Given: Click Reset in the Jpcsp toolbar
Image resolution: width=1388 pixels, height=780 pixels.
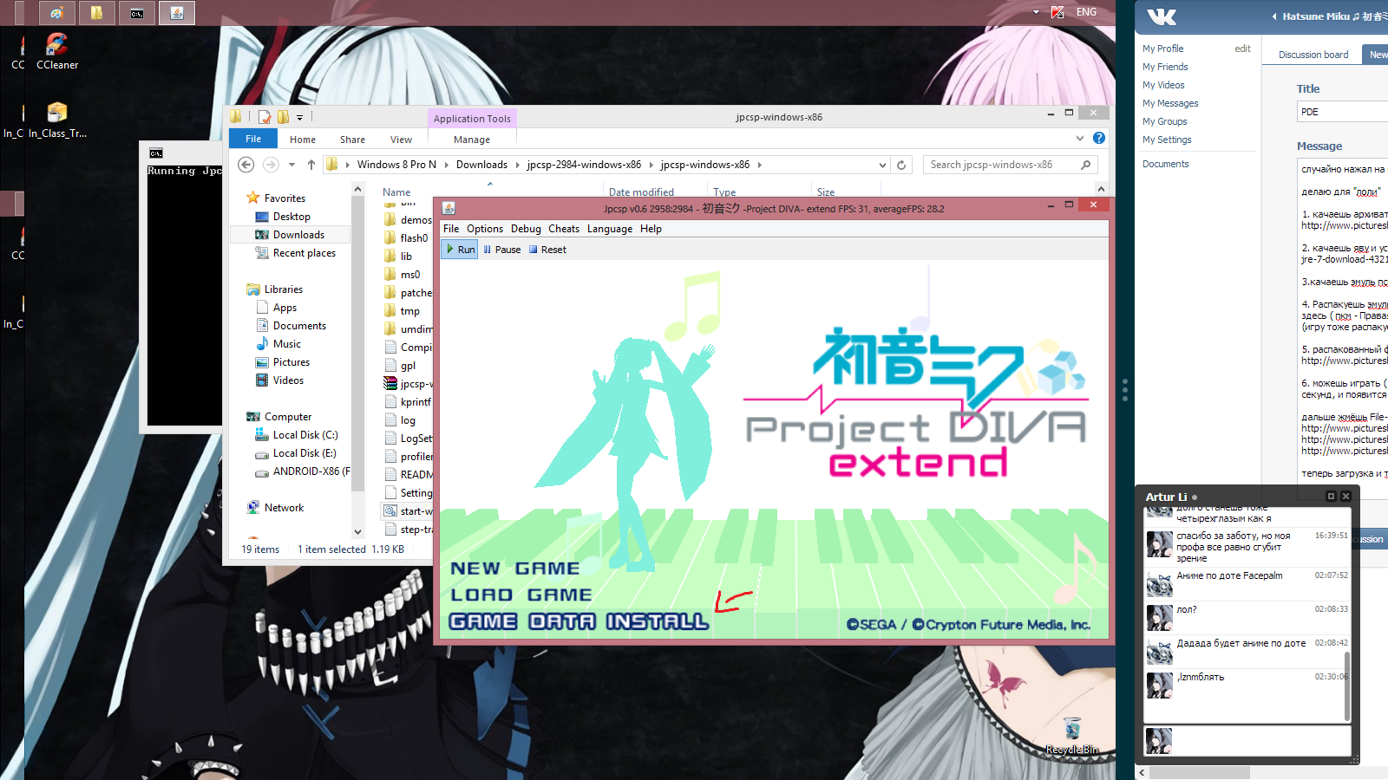Looking at the screenshot, I should click(x=547, y=250).
